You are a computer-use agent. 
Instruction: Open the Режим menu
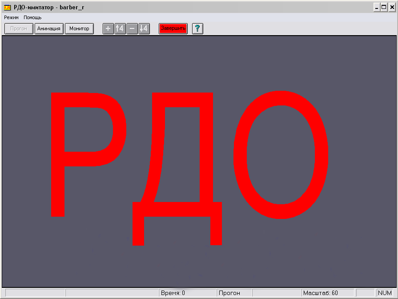click(x=11, y=17)
